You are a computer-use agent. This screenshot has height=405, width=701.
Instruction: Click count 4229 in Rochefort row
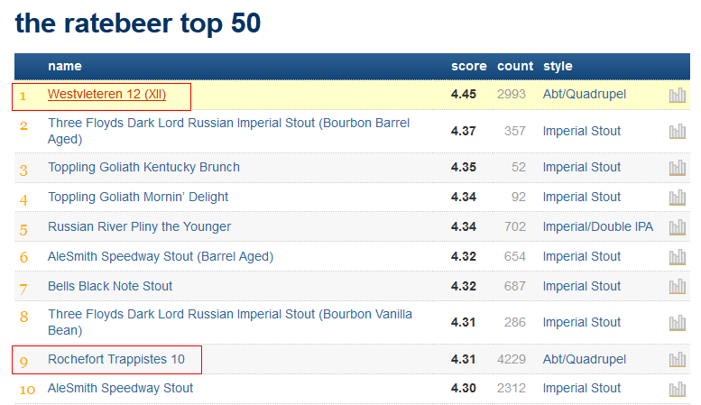(512, 359)
